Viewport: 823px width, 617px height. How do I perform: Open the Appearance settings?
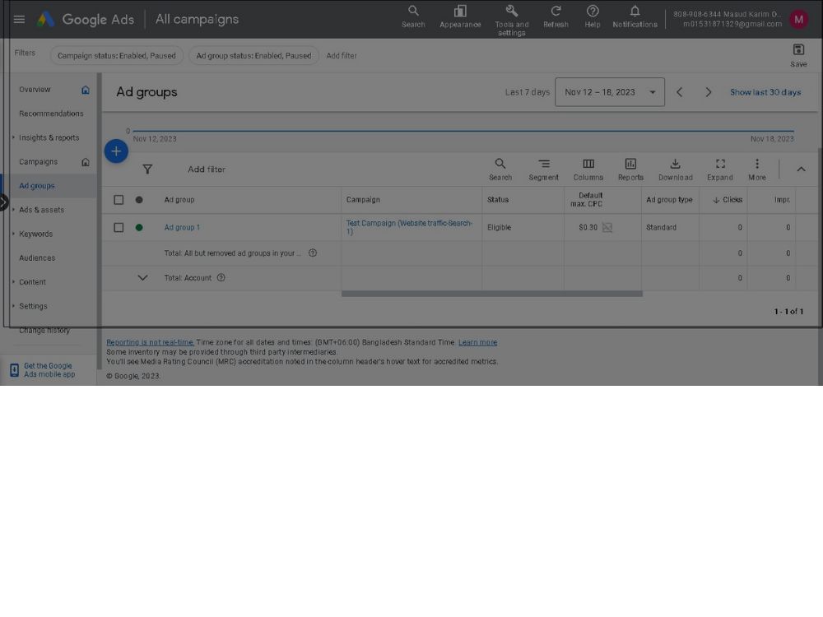pyautogui.click(x=460, y=16)
